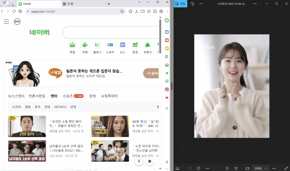This screenshot has width=290, height=171.
Task: Click the 편집 (Edit) button in Photos
Action: pos(180,4)
